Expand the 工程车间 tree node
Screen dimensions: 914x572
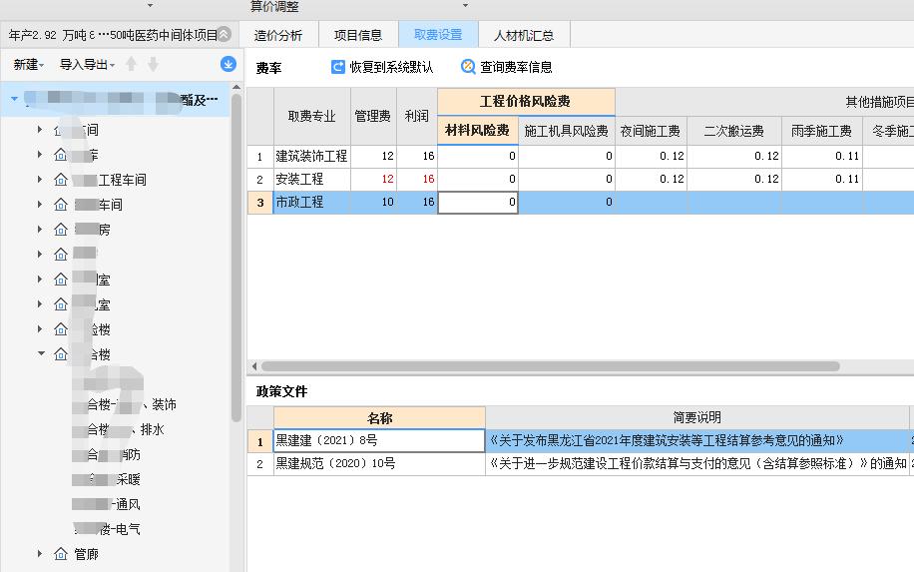(40, 179)
